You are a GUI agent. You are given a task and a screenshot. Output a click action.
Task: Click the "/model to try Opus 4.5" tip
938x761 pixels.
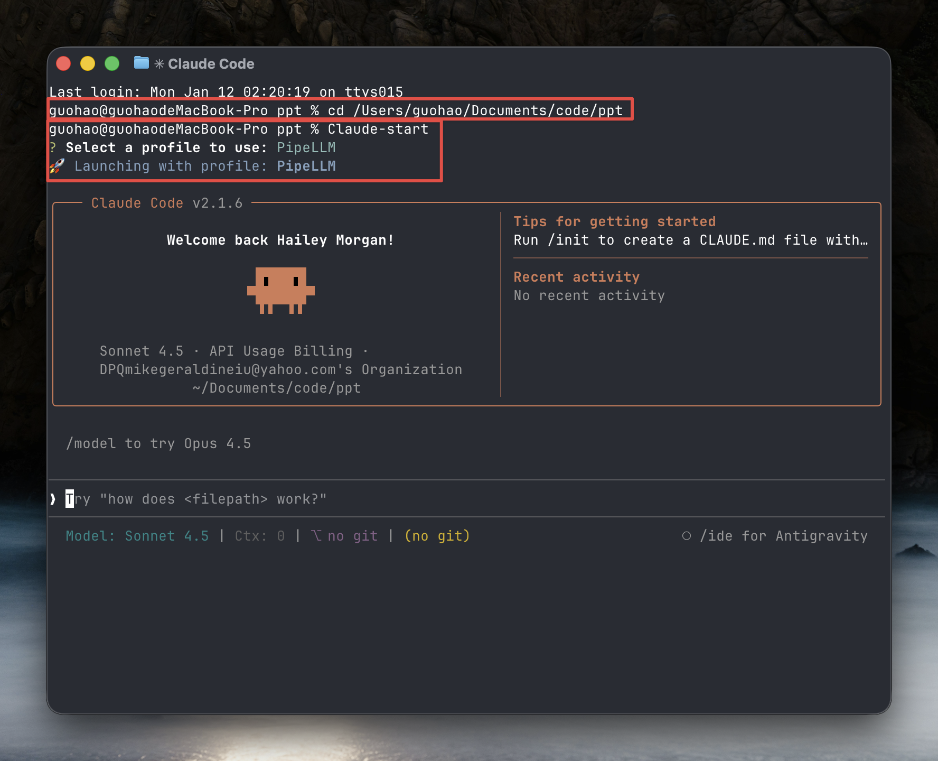point(158,443)
